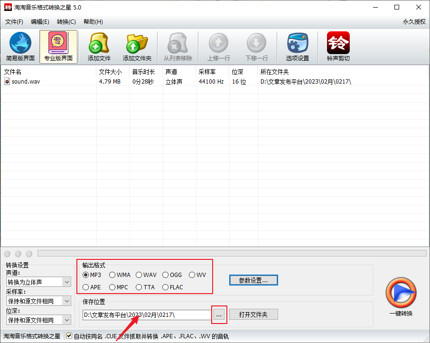
Task: Open the 声道 channel dropdown
Action: point(38,282)
